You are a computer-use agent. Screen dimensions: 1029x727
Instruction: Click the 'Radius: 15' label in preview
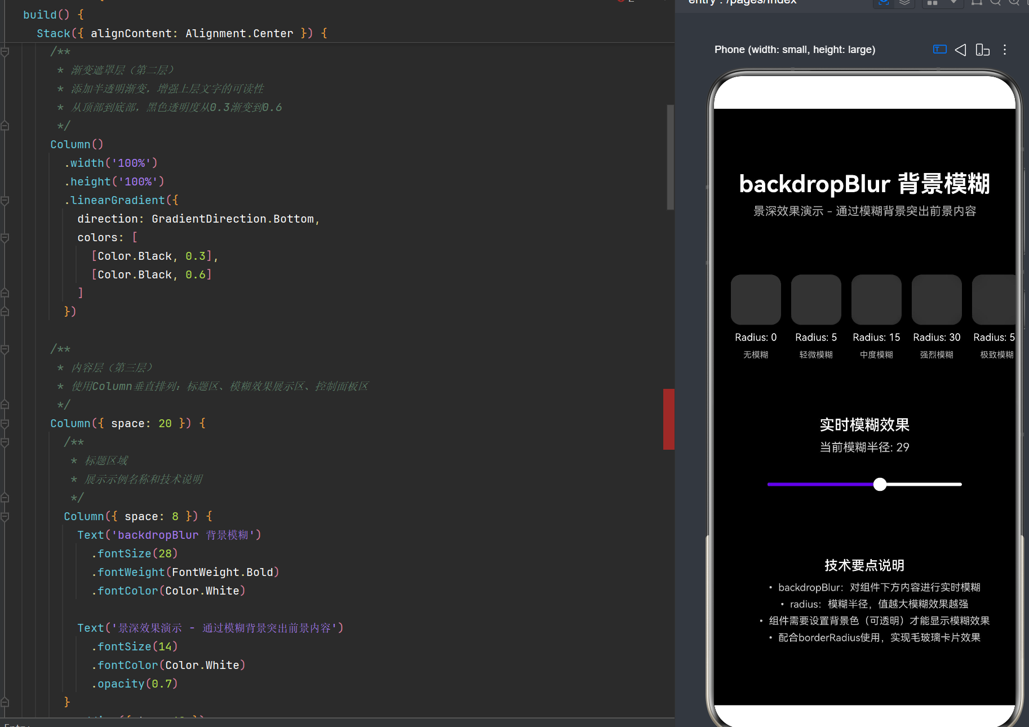tap(876, 337)
